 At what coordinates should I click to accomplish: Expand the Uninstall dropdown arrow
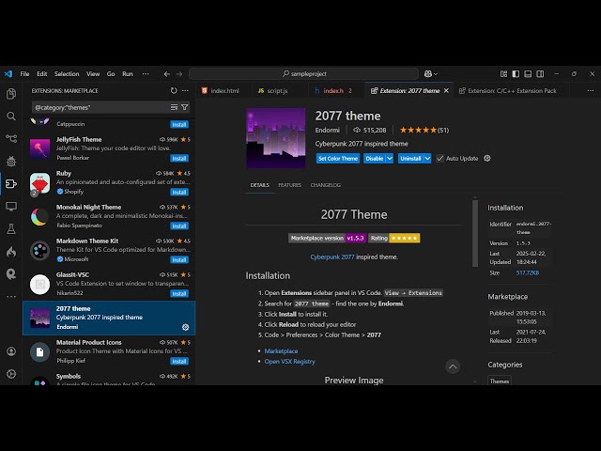[x=427, y=158]
